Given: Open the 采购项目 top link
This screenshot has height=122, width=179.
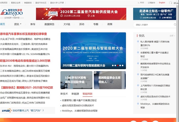Looking at the screenshot, I should [x=4, y=3].
